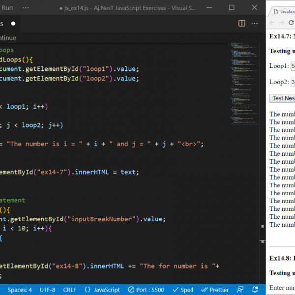
Task: Change indentation via Spaces: 4
Action: 20,290
